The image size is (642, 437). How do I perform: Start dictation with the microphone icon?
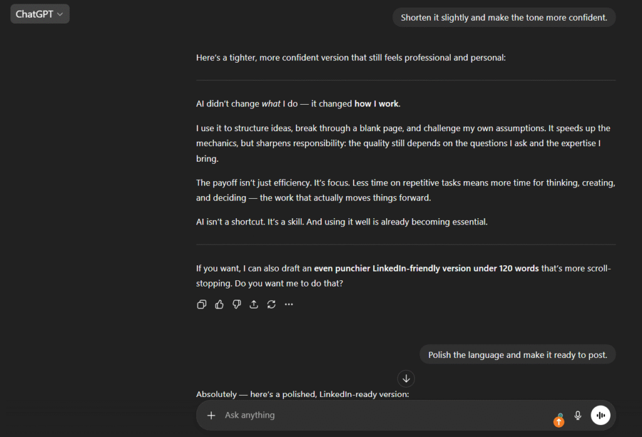click(x=578, y=415)
